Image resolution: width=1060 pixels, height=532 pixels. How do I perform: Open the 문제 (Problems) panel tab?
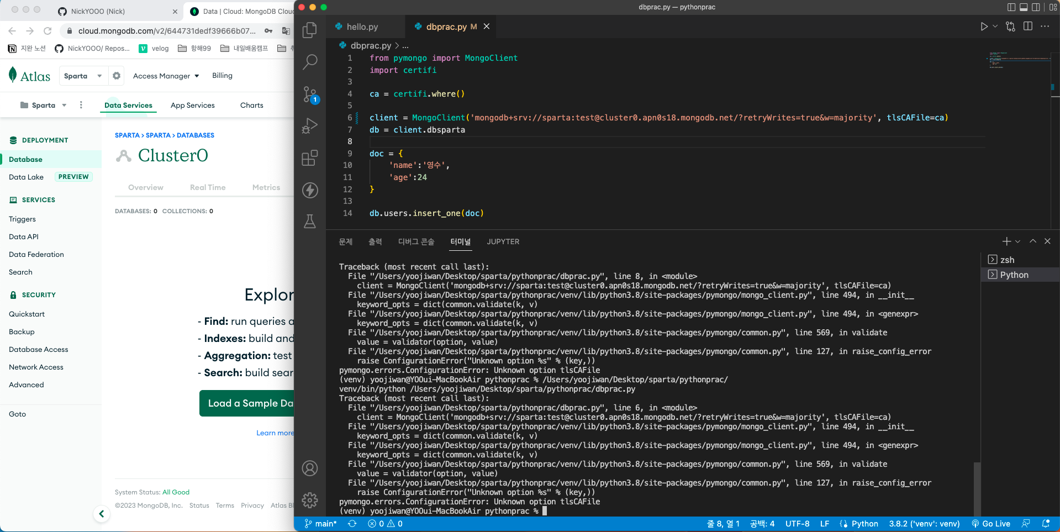346,241
